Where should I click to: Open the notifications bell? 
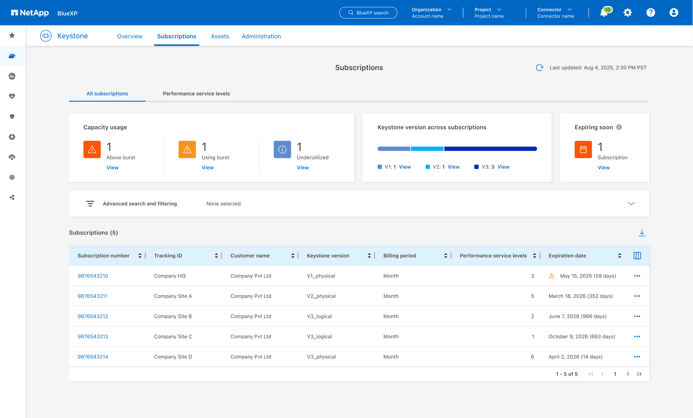[604, 13]
